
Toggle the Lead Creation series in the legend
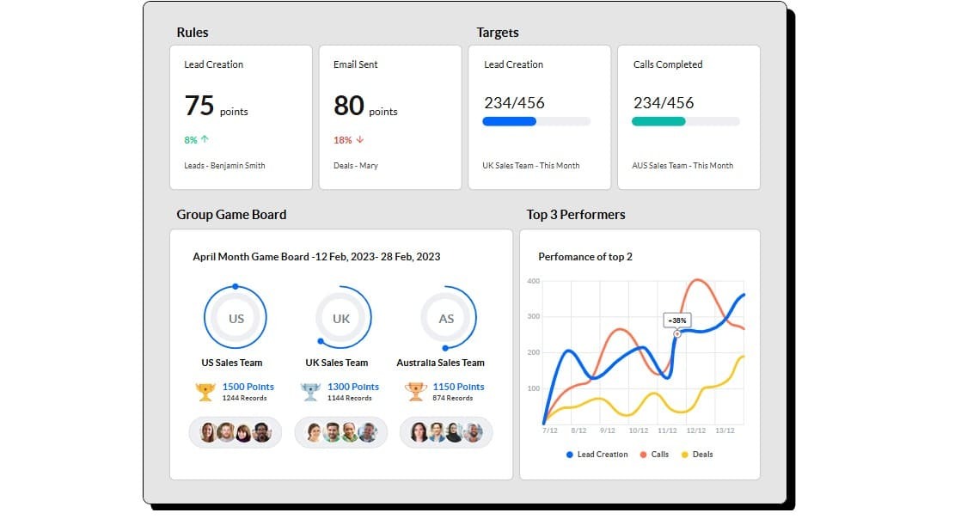click(597, 455)
